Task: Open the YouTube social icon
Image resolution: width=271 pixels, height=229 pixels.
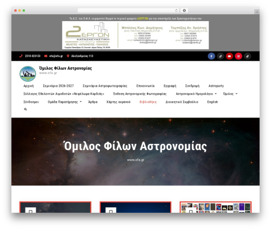Action: (229, 56)
